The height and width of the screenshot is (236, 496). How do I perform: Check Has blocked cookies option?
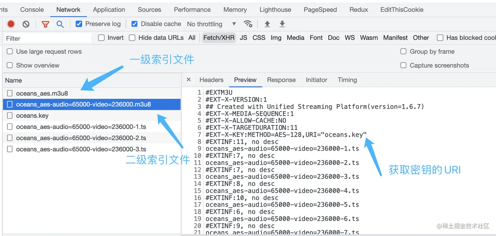pos(440,38)
